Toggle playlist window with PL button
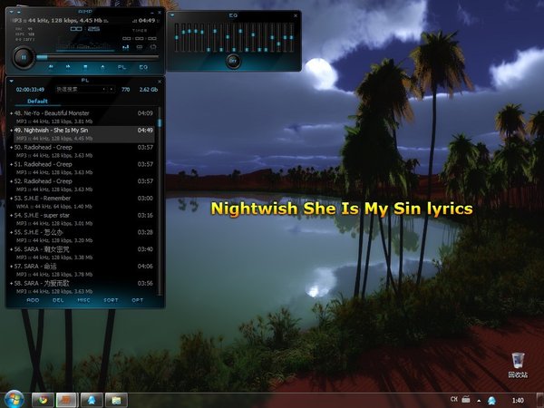 (121, 67)
